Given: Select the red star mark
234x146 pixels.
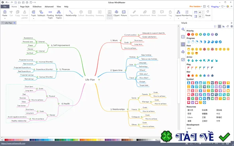Looking at the screenshot, I should pyautogui.click(x=189, y=75).
